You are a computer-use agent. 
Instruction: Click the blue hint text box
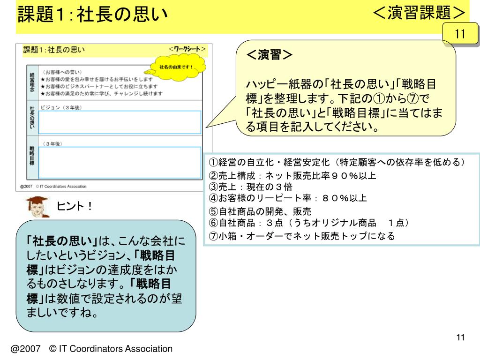(x=106, y=276)
